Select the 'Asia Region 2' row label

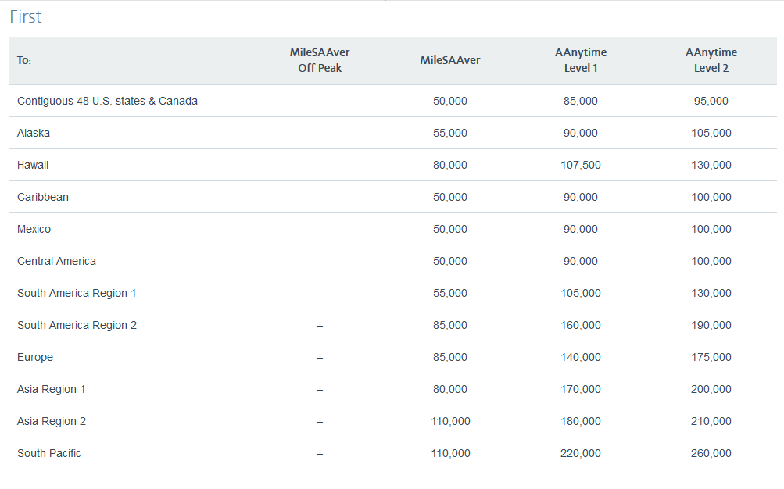click(x=51, y=421)
